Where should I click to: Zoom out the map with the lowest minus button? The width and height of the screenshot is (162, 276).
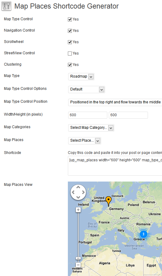78,265
